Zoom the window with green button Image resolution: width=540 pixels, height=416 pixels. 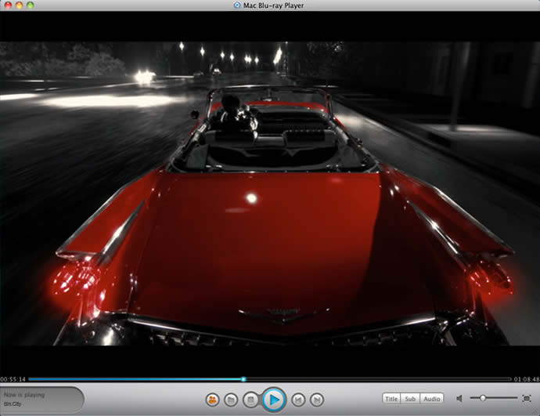click(31, 5)
